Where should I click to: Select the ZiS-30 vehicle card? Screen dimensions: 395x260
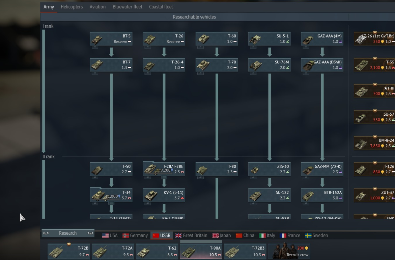click(x=269, y=169)
